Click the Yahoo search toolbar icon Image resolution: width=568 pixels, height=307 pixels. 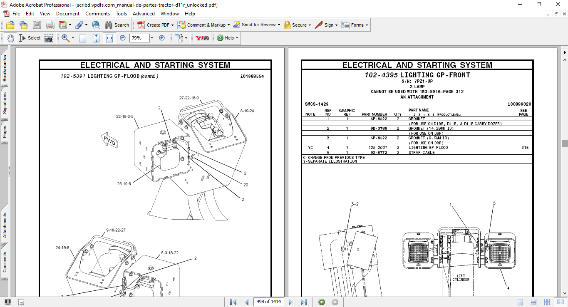point(202,38)
